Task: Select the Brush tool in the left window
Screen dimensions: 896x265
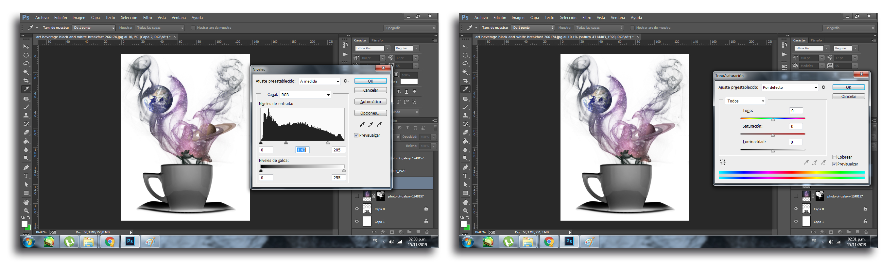Action: 26,107
